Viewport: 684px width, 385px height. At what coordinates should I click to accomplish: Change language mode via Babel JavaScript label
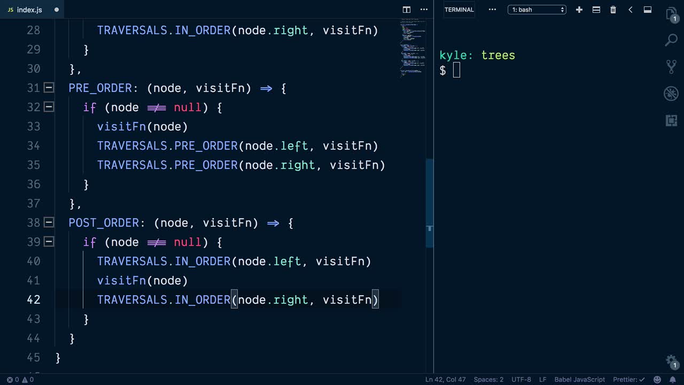coord(579,380)
